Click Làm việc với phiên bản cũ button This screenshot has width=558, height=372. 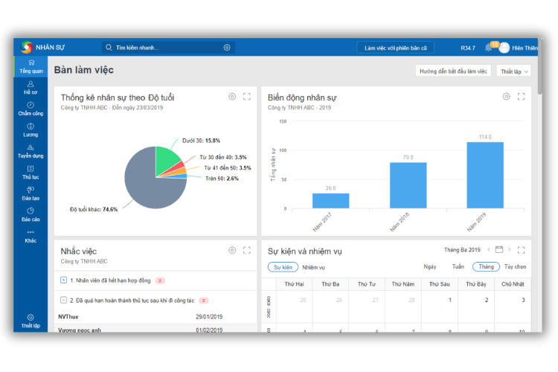coord(395,48)
